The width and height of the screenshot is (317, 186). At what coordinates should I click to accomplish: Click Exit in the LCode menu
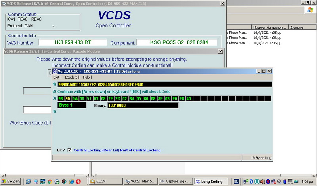(56, 77)
